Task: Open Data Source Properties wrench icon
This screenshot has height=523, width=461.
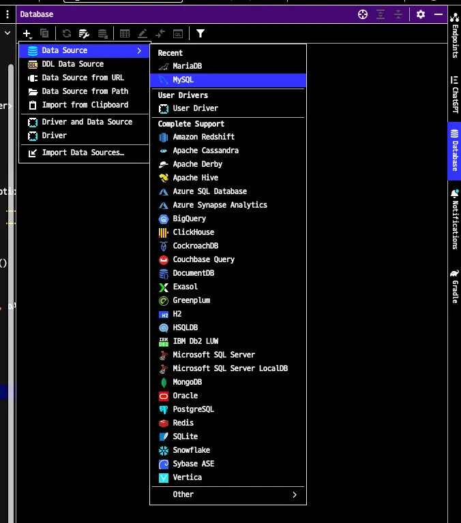Action: point(84,33)
